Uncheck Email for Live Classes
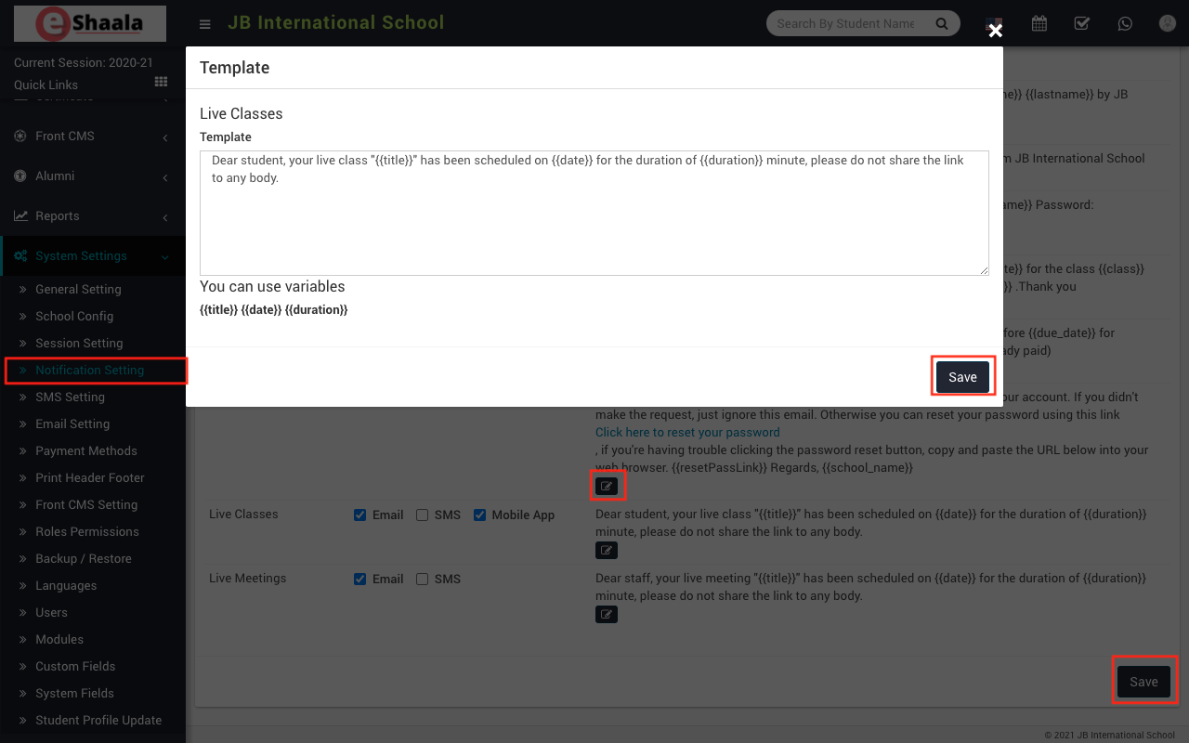Viewport: 1189px width, 743px height. (x=360, y=515)
